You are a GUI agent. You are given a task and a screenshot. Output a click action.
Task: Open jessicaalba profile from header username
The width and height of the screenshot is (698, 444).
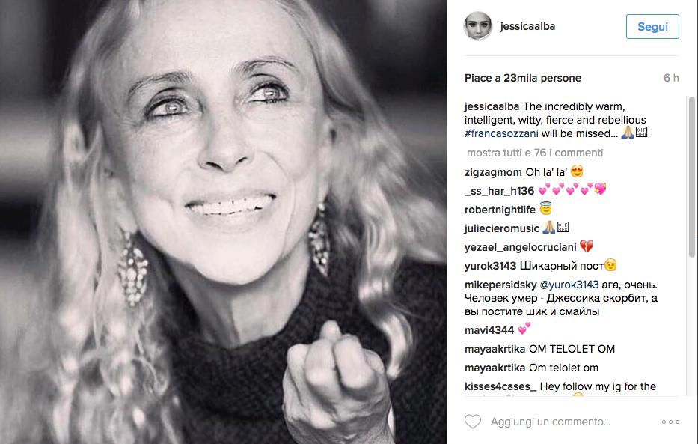(x=528, y=26)
